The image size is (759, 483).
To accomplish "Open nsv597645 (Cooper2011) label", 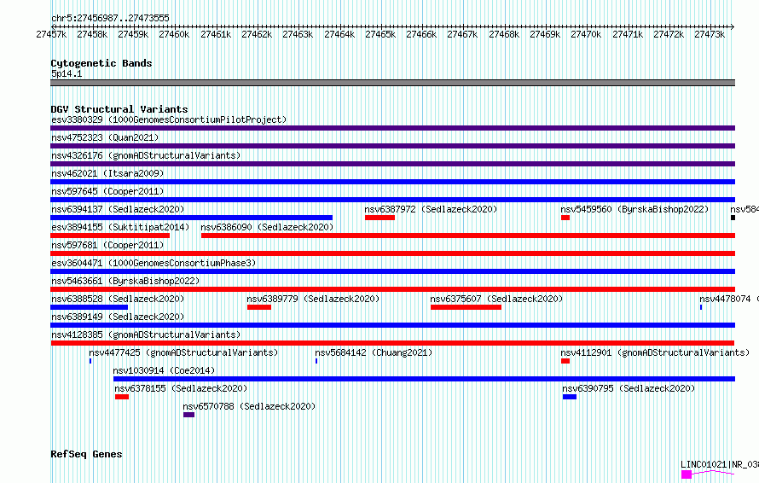I will (x=107, y=191).
